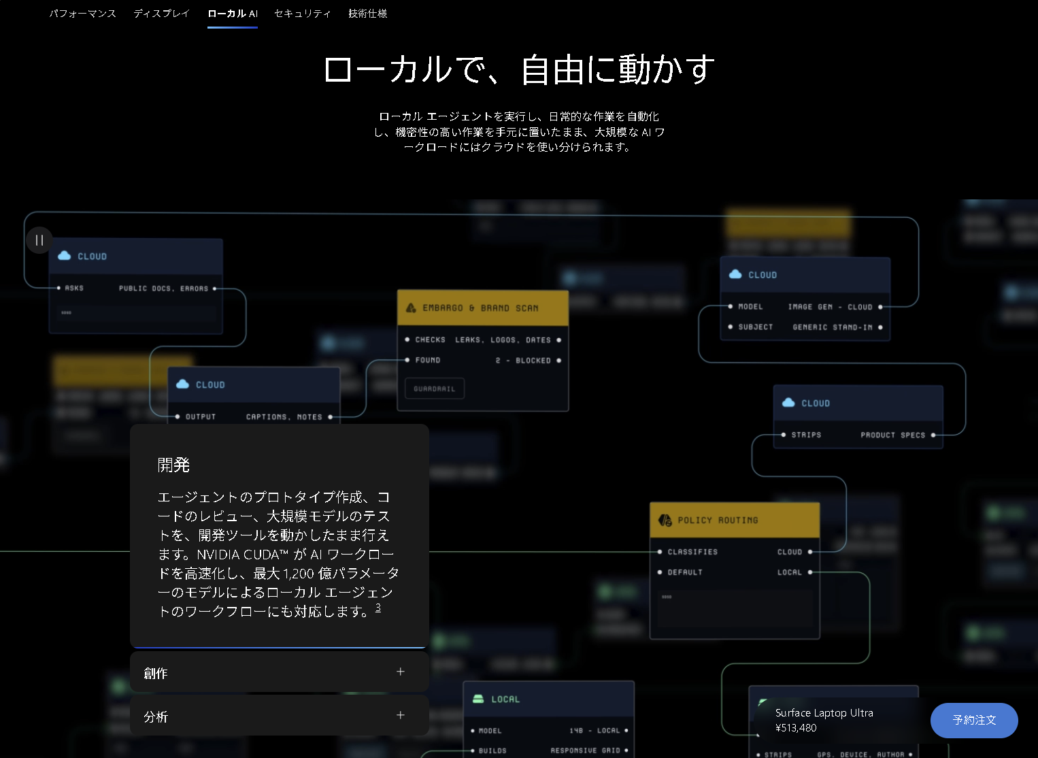This screenshot has height=758, width=1038.
Task: Click the ¥513,480 price text
Action: click(796, 727)
